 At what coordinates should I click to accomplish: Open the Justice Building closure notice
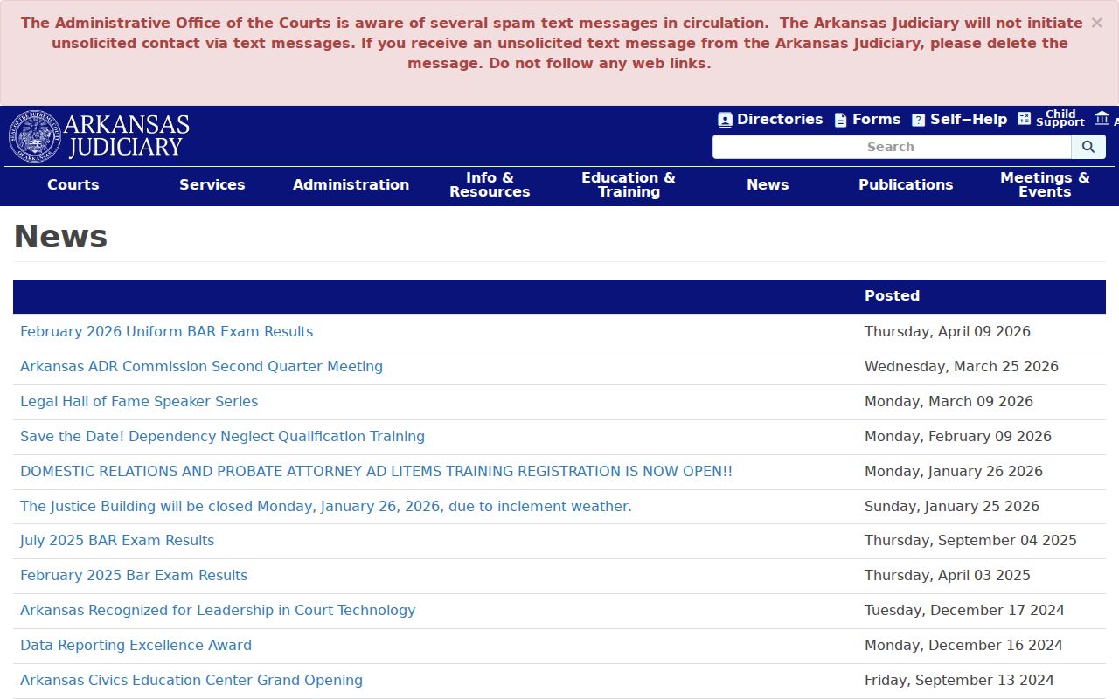[325, 506]
